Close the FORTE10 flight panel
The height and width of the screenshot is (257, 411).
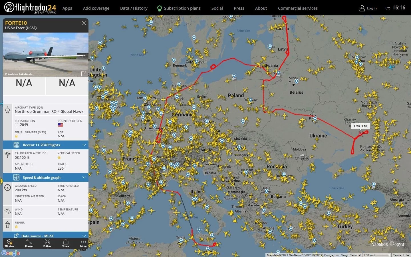tap(84, 23)
